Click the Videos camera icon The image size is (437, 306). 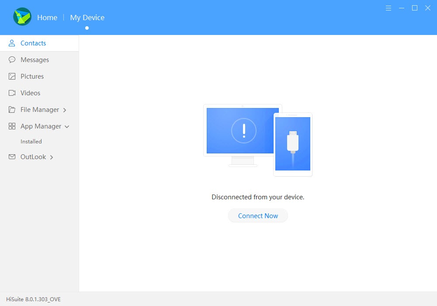12,93
